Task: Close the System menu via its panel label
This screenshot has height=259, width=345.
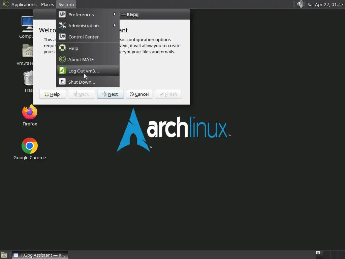Action: (x=66, y=4)
